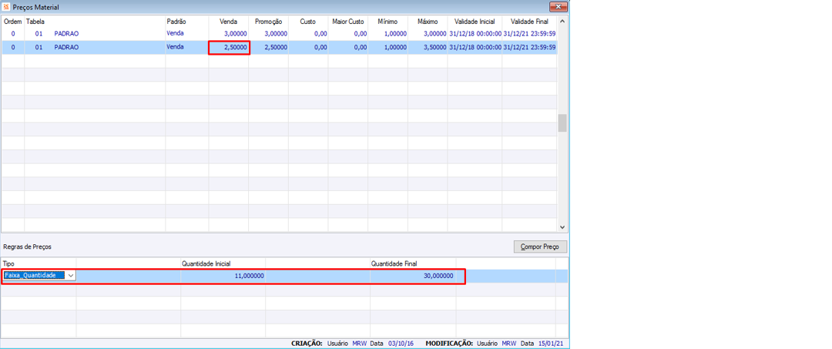
Task: Click the scroll up arrow of price grid
Action: coord(562,21)
